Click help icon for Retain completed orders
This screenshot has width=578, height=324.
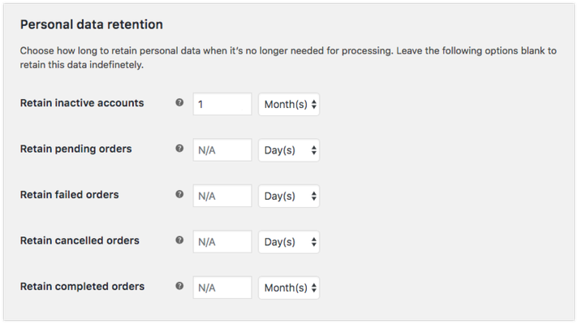[x=179, y=286]
